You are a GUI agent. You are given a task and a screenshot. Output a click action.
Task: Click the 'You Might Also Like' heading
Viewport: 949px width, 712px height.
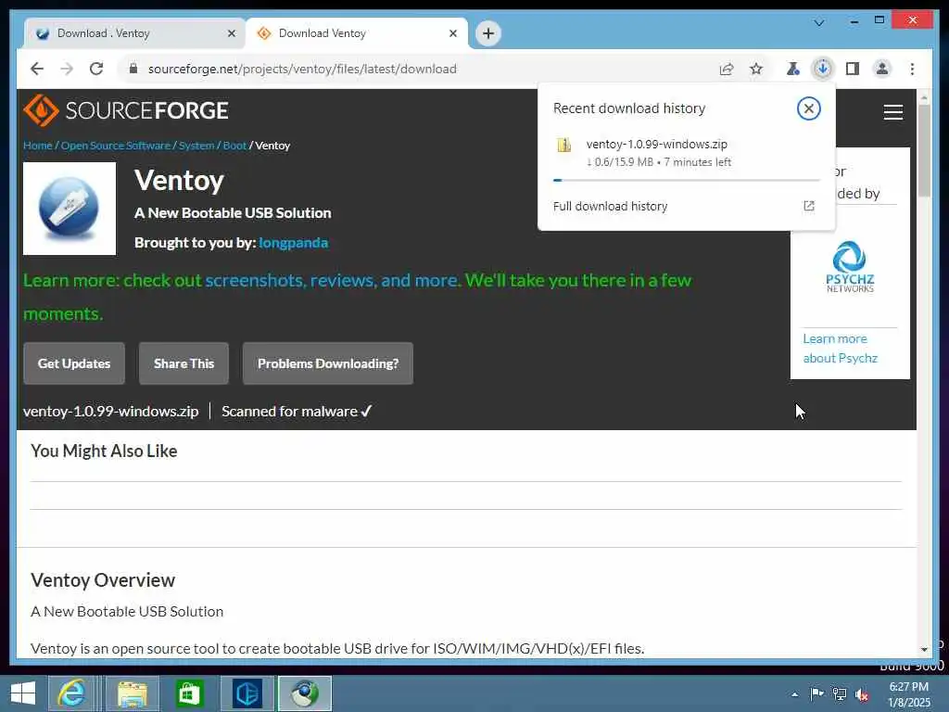point(104,451)
